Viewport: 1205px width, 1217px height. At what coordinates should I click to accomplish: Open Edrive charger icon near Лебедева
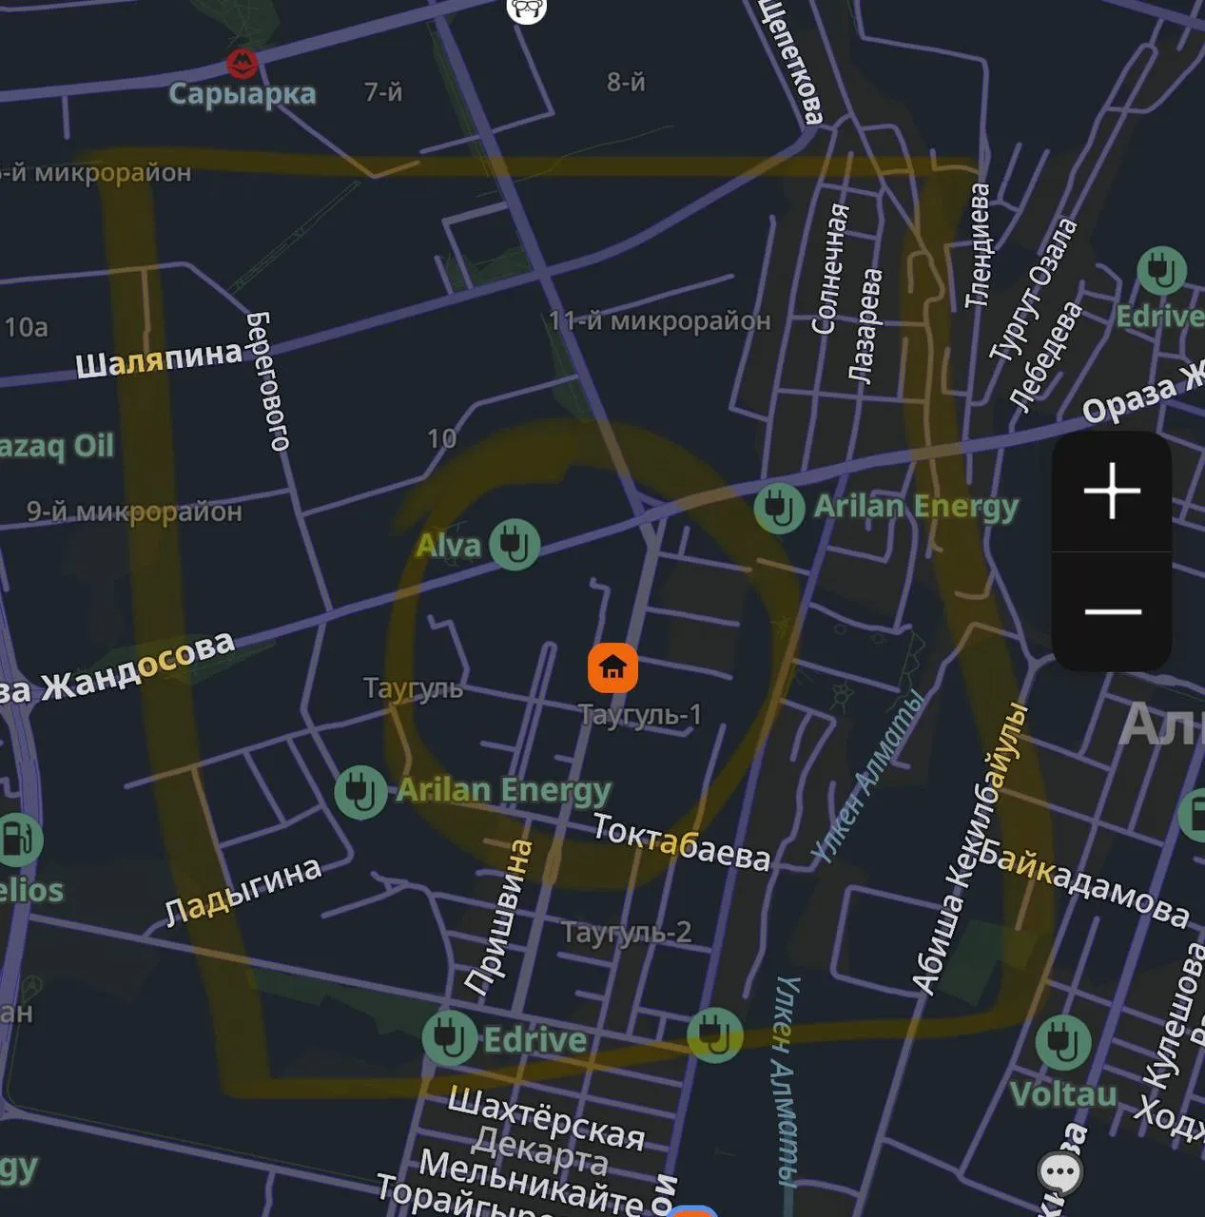pyautogui.click(x=1161, y=271)
